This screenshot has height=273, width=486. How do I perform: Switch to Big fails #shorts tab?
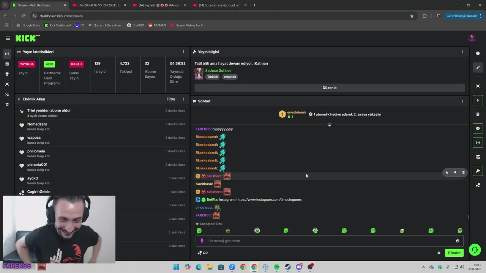(x=159, y=5)
